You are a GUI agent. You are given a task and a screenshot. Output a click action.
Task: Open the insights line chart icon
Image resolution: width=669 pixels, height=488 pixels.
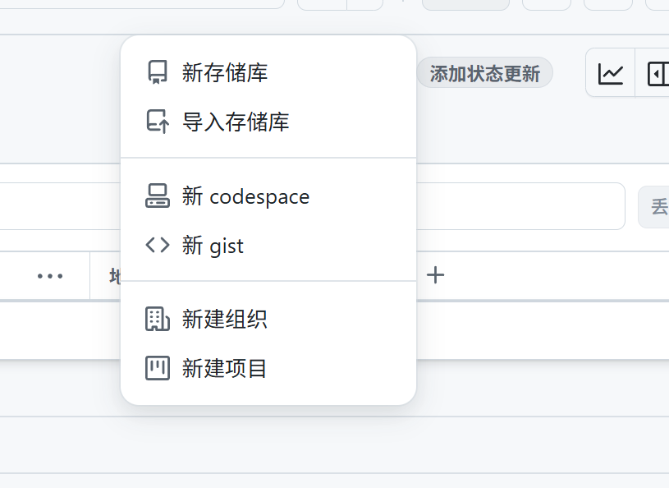point(611,74)
